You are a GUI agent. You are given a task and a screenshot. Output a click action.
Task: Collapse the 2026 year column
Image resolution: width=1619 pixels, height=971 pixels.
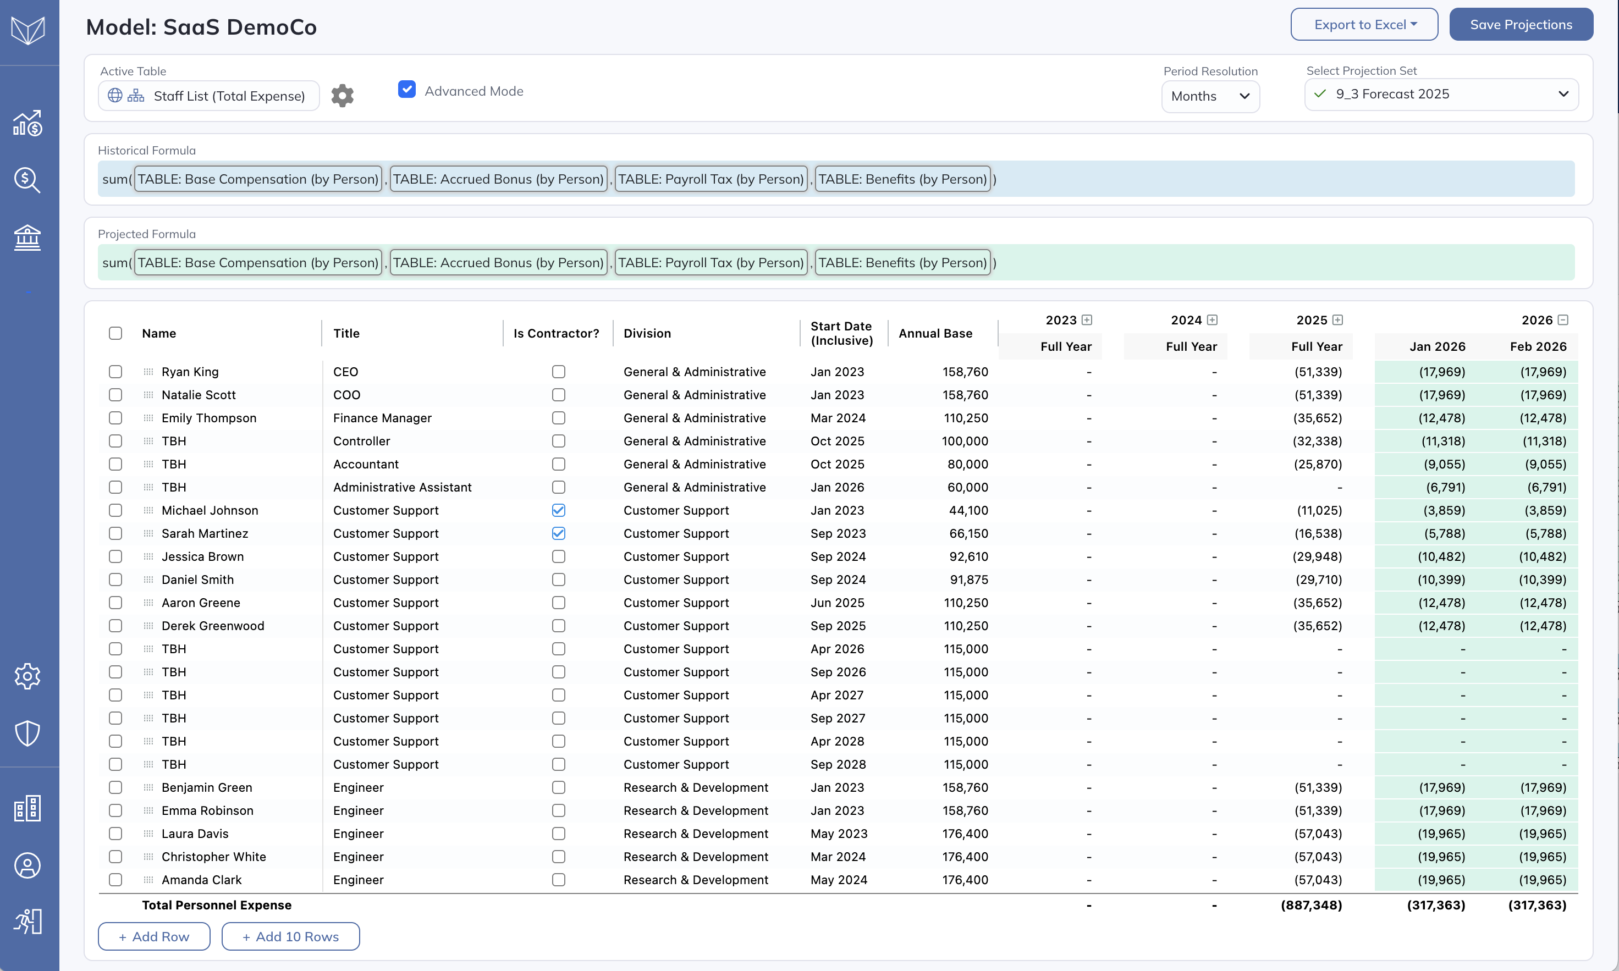pos(1563,320)
